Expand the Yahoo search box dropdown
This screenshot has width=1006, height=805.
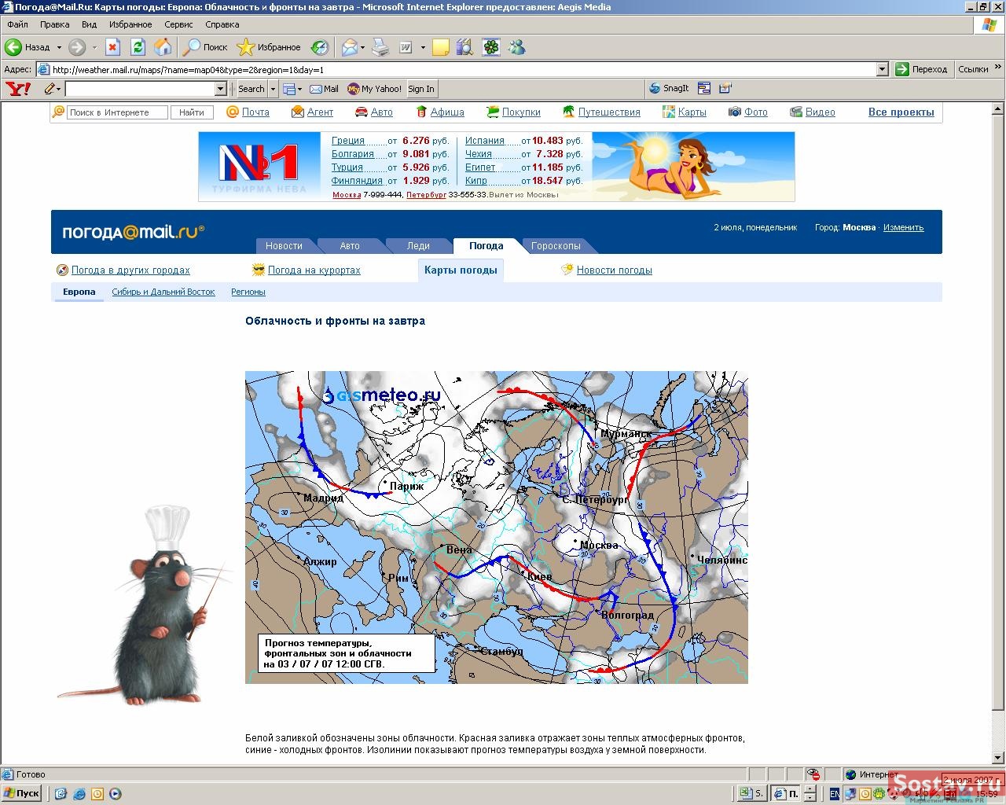point(221,89)
